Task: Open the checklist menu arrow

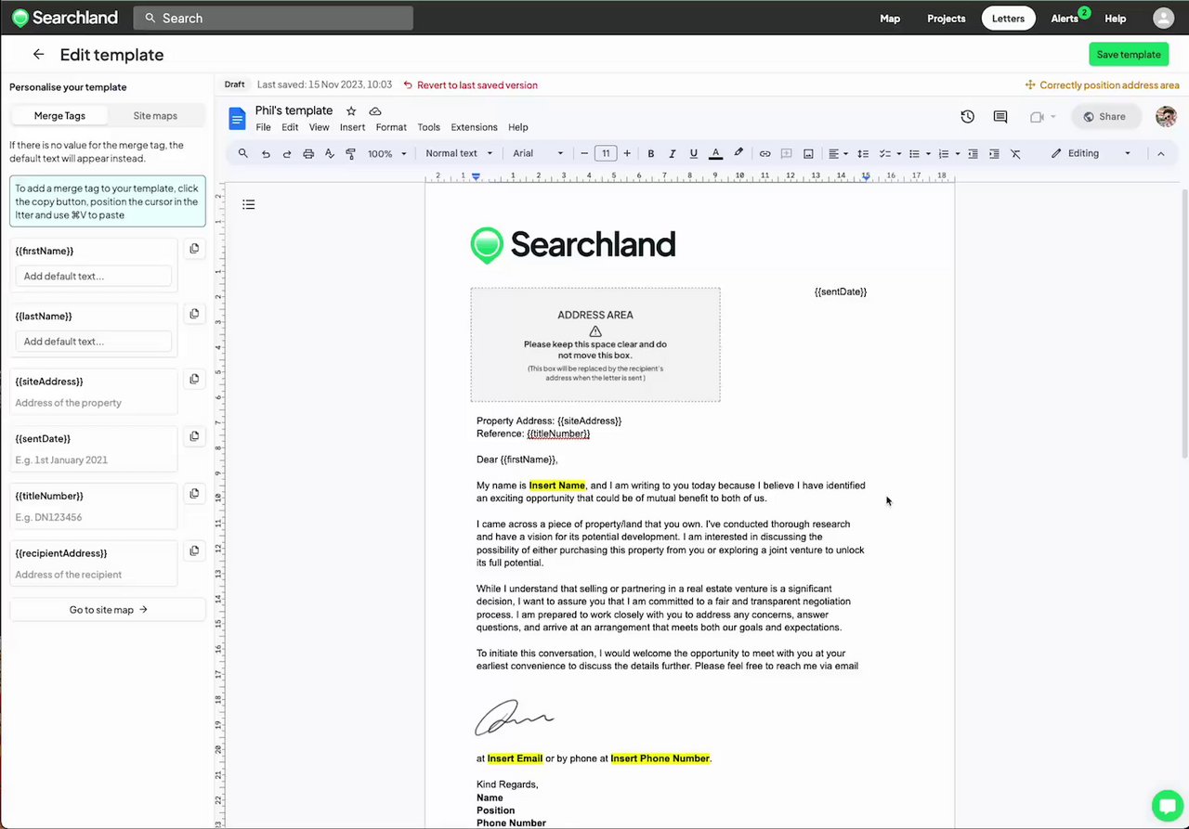Action: pyautogui.click(x=898, y=153)
